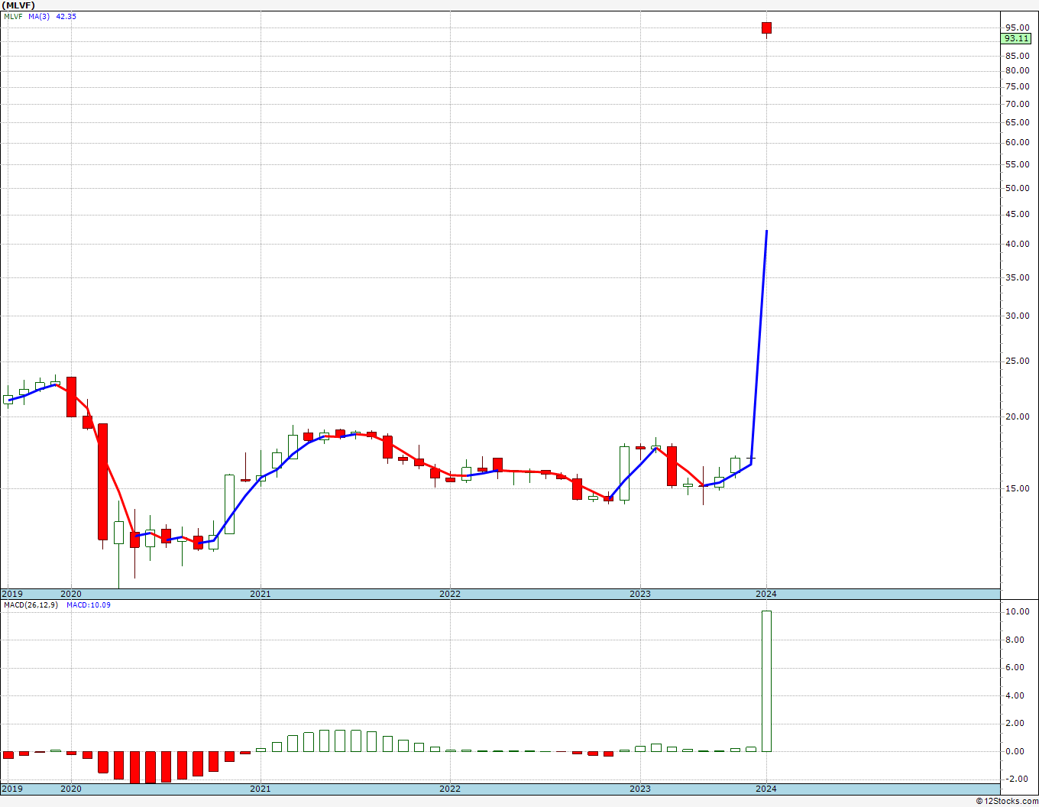Select the 25.00 price axis label
Image resolution: width=1039 pixels, height=807 pixels.
(1017, 361)
